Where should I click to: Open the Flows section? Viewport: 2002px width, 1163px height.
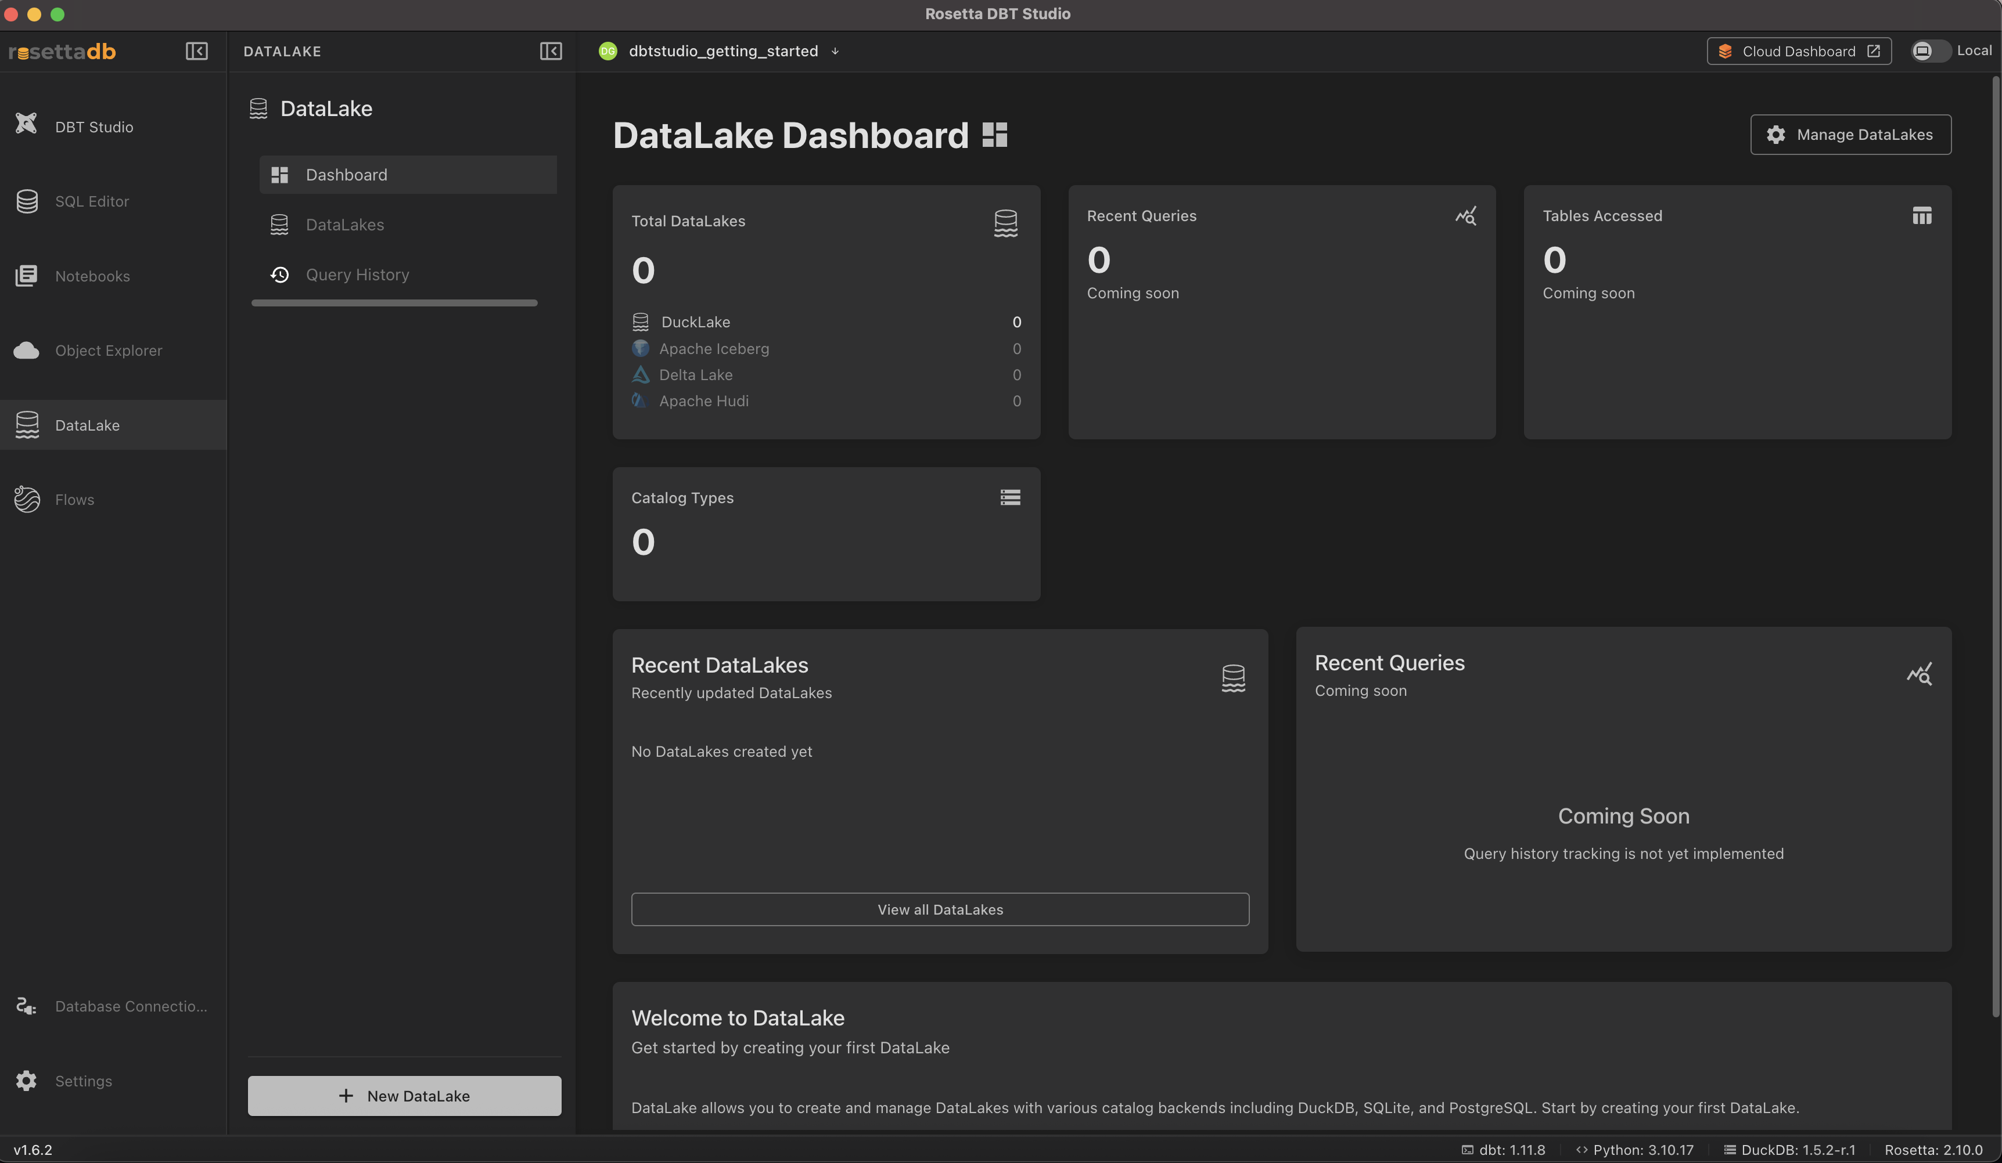pyautogui.click(x=113, y=499)
